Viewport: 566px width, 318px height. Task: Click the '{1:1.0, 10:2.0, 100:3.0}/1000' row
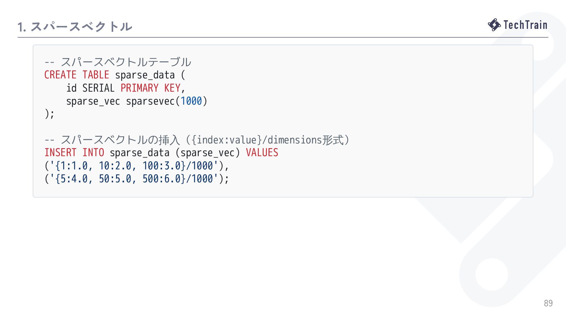click(137, 166)
